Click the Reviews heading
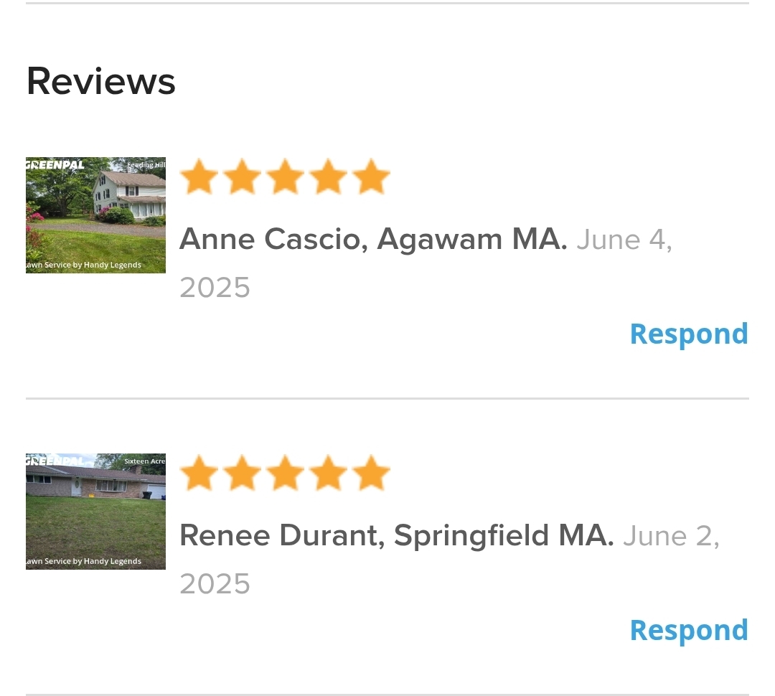 tap(100, 81)
